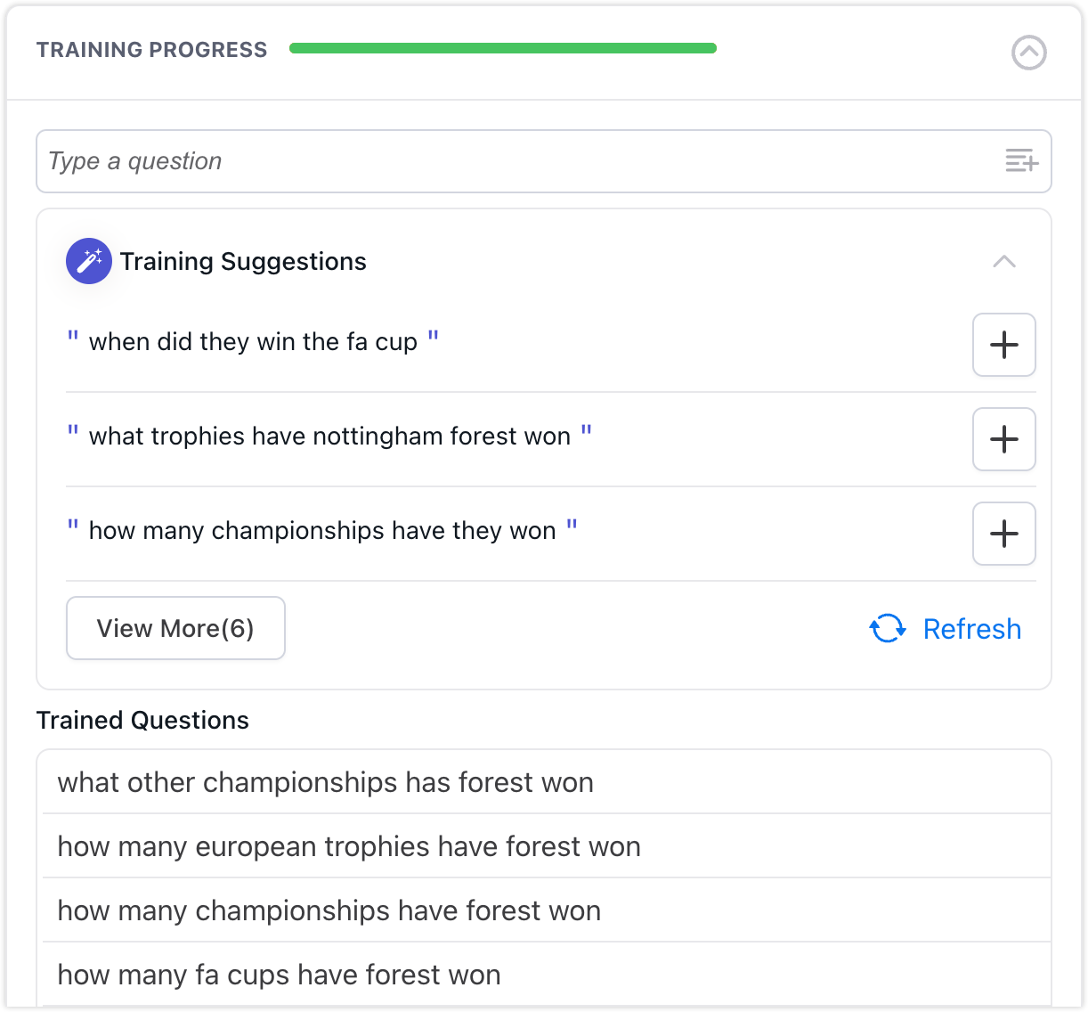Add "when did they win the fa cup" suggestion
The height and width of the screenshot is (1012, 1088).
tap(1003, 345)
